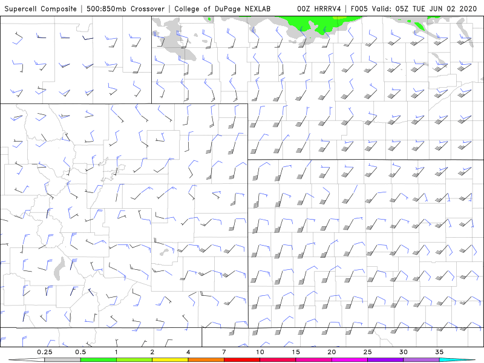484x363 pixels.
Task: Click the red color bar segment 7–10
Action: pyautogui.click(x=242, y=360)
